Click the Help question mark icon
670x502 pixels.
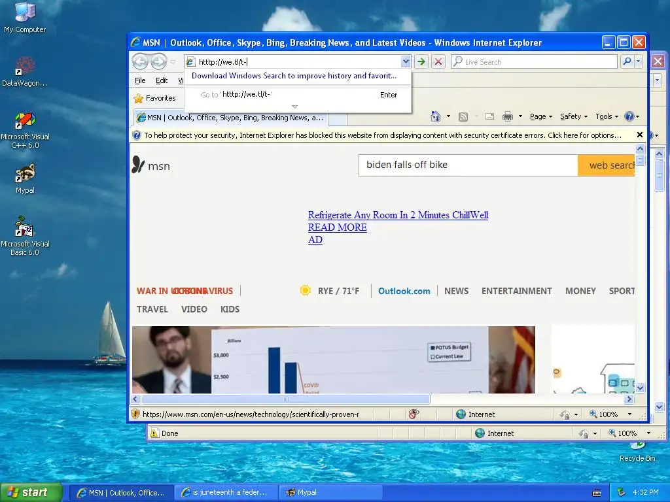click(629, 116)
